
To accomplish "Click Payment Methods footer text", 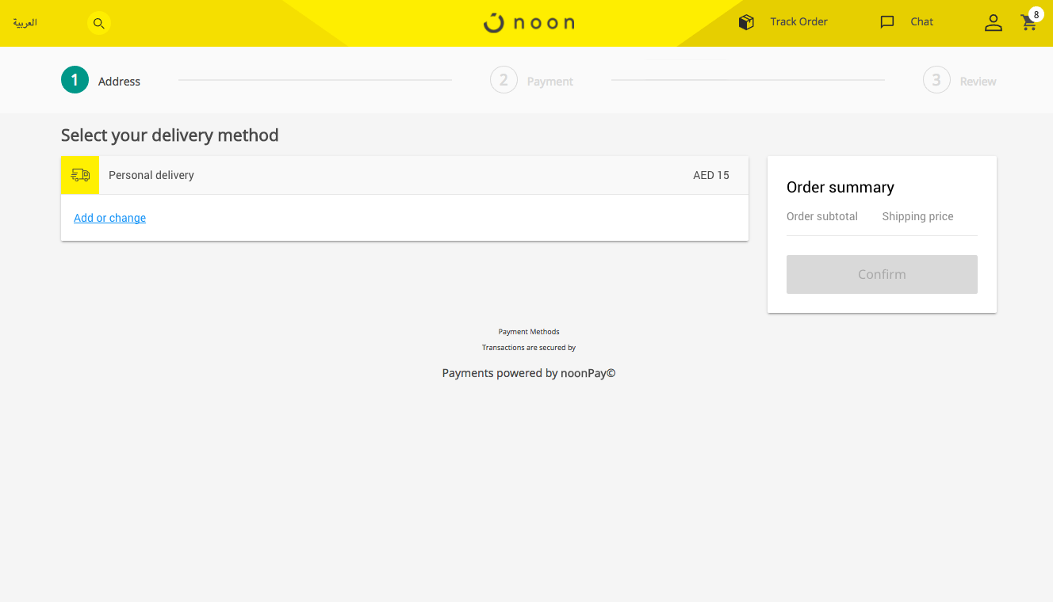I will point(529,332).
